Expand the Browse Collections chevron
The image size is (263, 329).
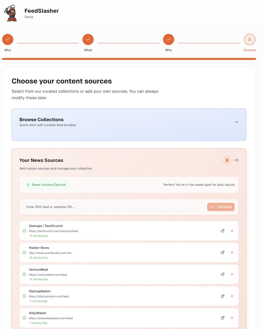[236, 122]
